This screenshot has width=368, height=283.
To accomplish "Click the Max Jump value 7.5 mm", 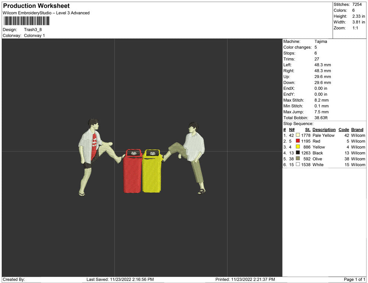I will coord(321,112).
